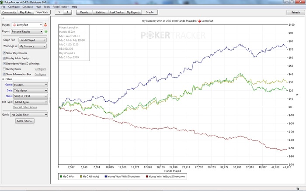Open the Stake dropdown $0.02 NL FAST
This screenshot has height=191, width=306.
[x=31, y=96]
